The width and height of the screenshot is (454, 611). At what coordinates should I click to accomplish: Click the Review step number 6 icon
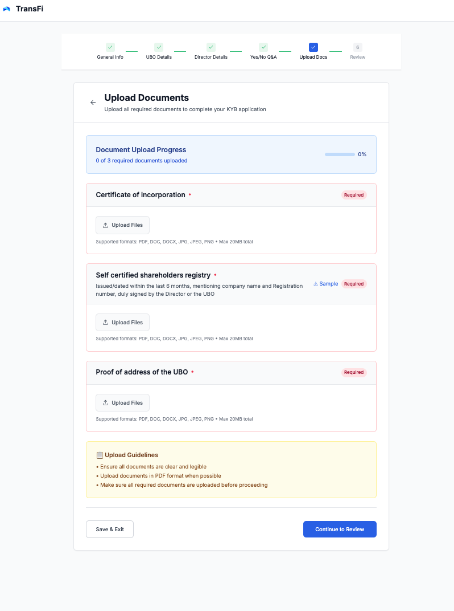(x=357, y=47)
